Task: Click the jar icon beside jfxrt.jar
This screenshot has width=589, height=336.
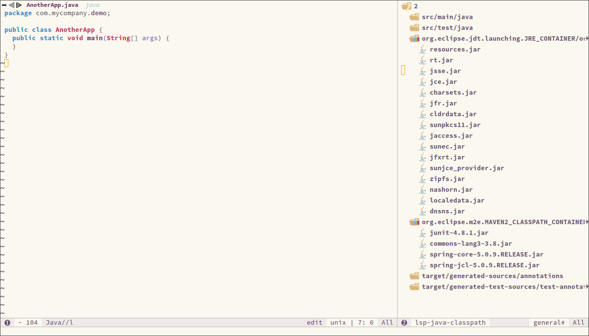Action: 423,157
